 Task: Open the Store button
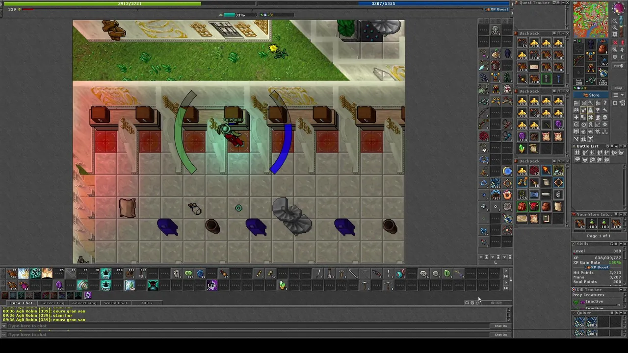click(x=591, y=95)
